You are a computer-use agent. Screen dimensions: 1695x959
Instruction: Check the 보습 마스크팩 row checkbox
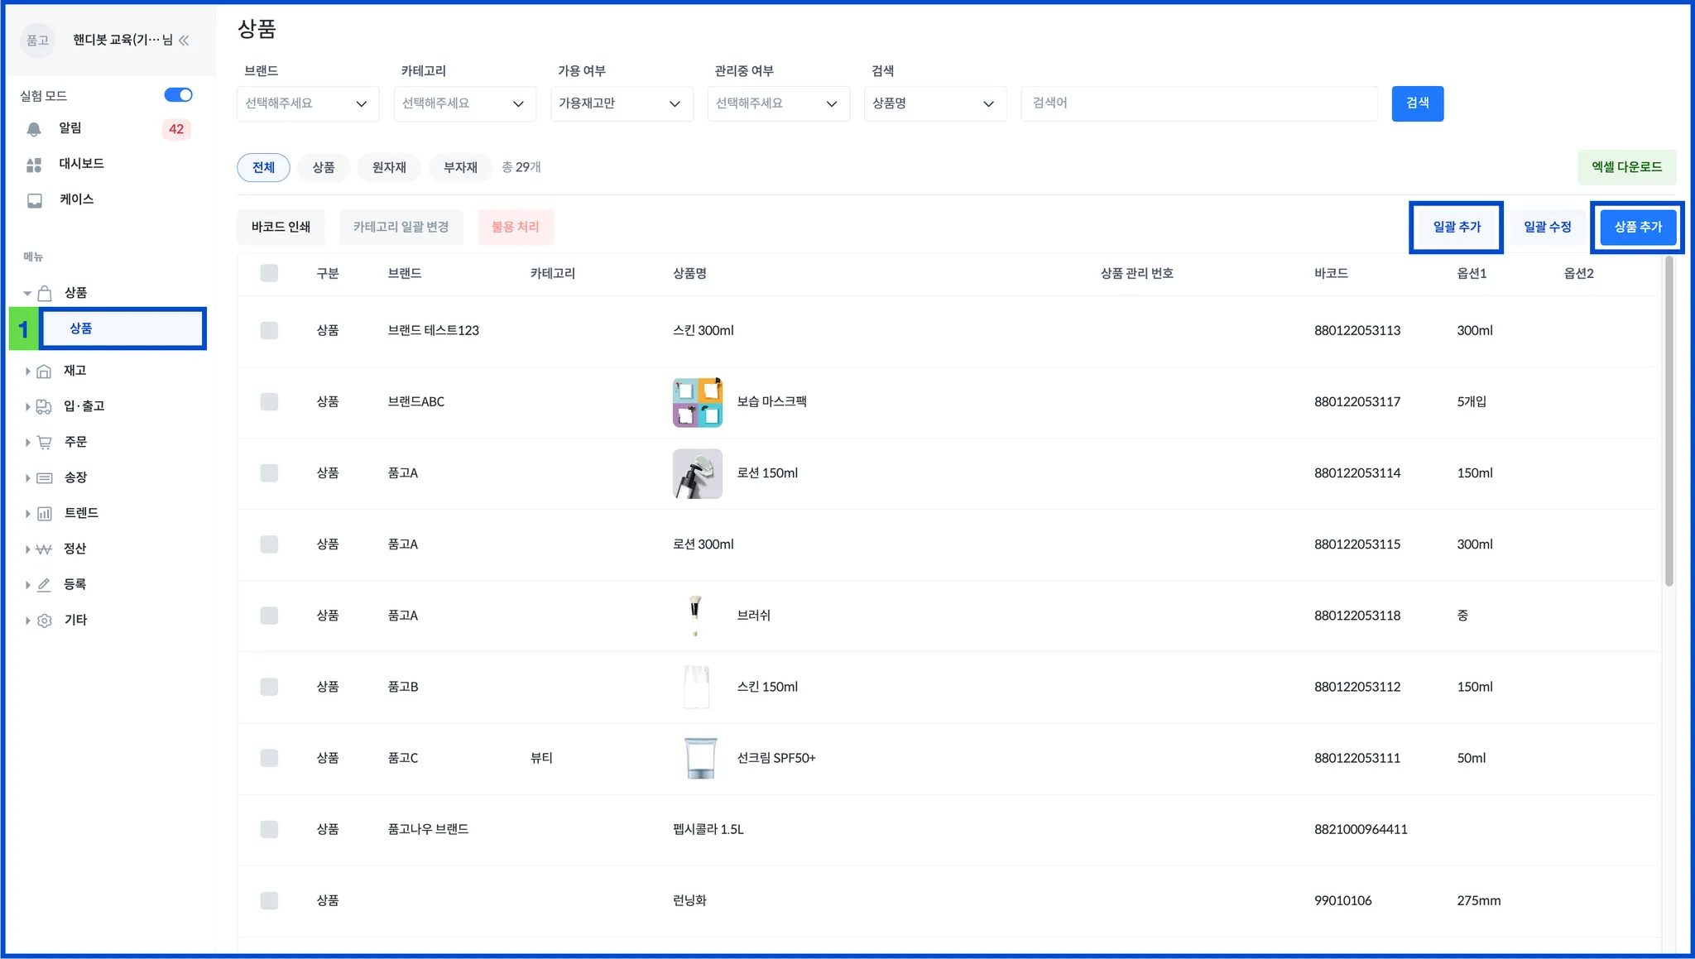tap(269, 402)
